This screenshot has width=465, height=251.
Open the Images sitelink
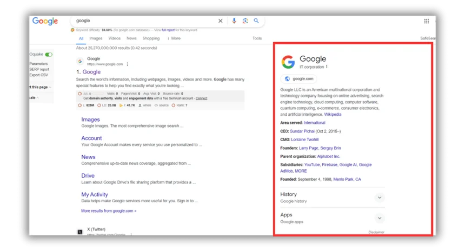(90, 120)
